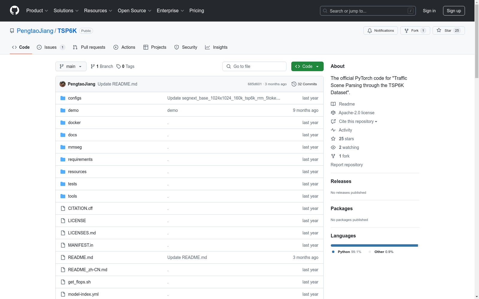The height and width of the screenshot is (299, 479).
Task: Click the Other 0.9% language label
Action: (x=381, y=252)
